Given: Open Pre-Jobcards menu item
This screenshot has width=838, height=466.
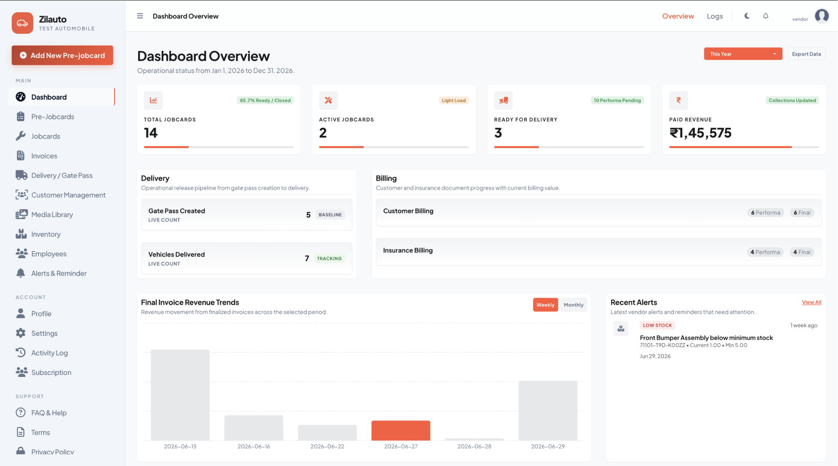Looking at the screenshot, I should (x=61, y=116).
